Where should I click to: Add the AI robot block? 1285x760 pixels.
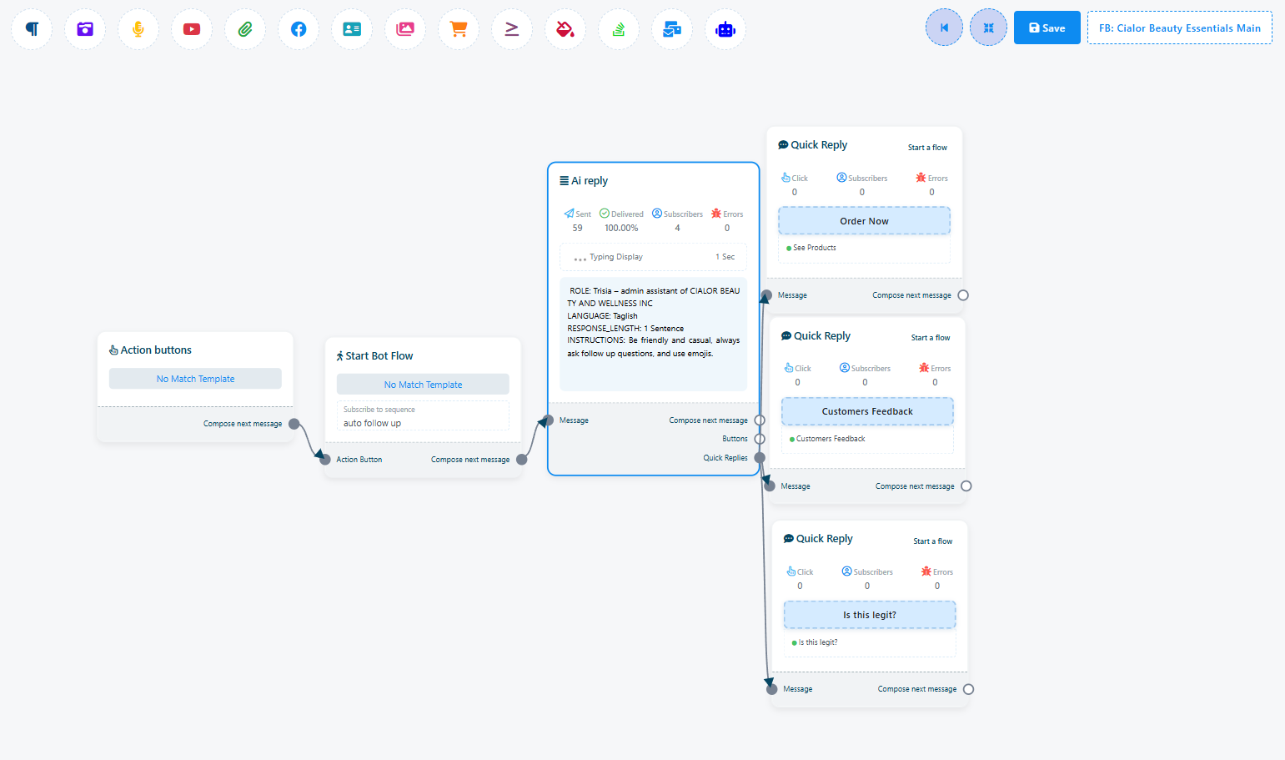(725, 29)
